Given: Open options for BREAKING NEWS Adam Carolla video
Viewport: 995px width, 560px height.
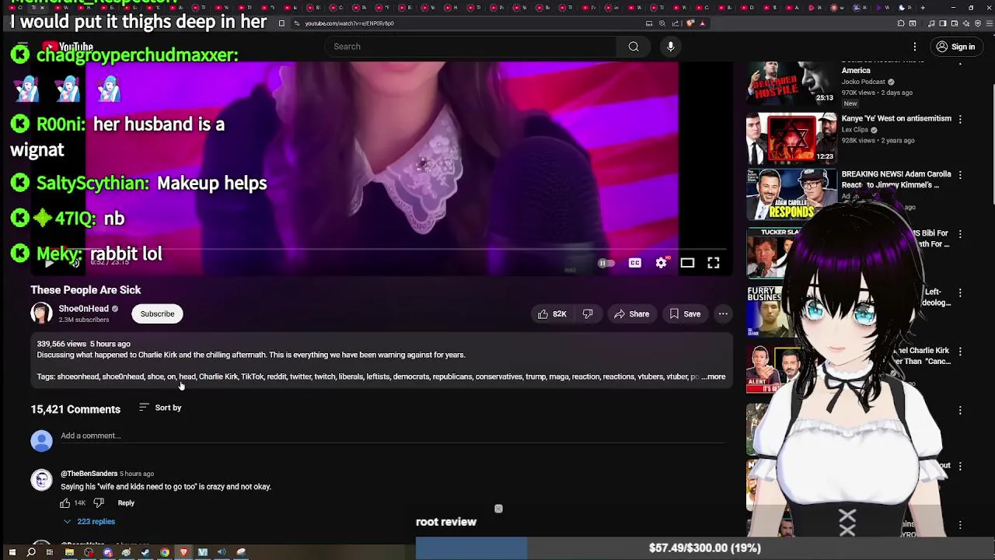Looking at the screenshot, I should (x=960, y=175).
